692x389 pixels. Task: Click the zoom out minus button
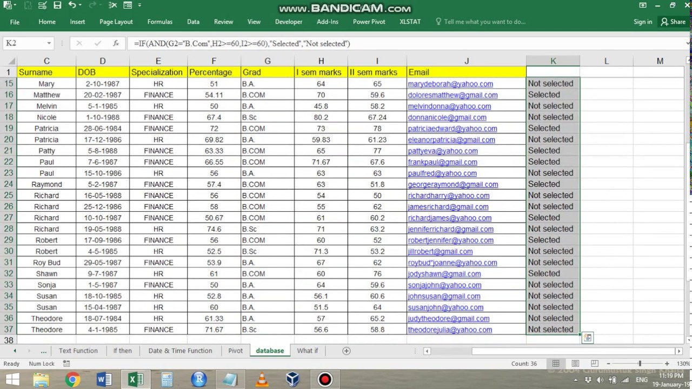pos(608,364)
